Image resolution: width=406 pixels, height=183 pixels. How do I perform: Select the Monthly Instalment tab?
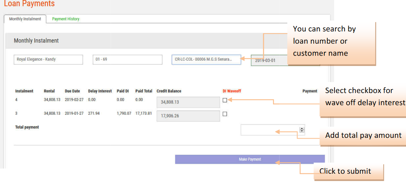coord(25,19)
